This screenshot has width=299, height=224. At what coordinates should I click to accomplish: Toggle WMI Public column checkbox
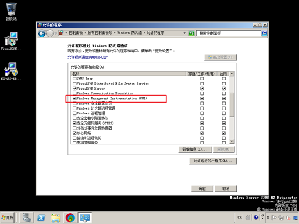pos(223,98)
